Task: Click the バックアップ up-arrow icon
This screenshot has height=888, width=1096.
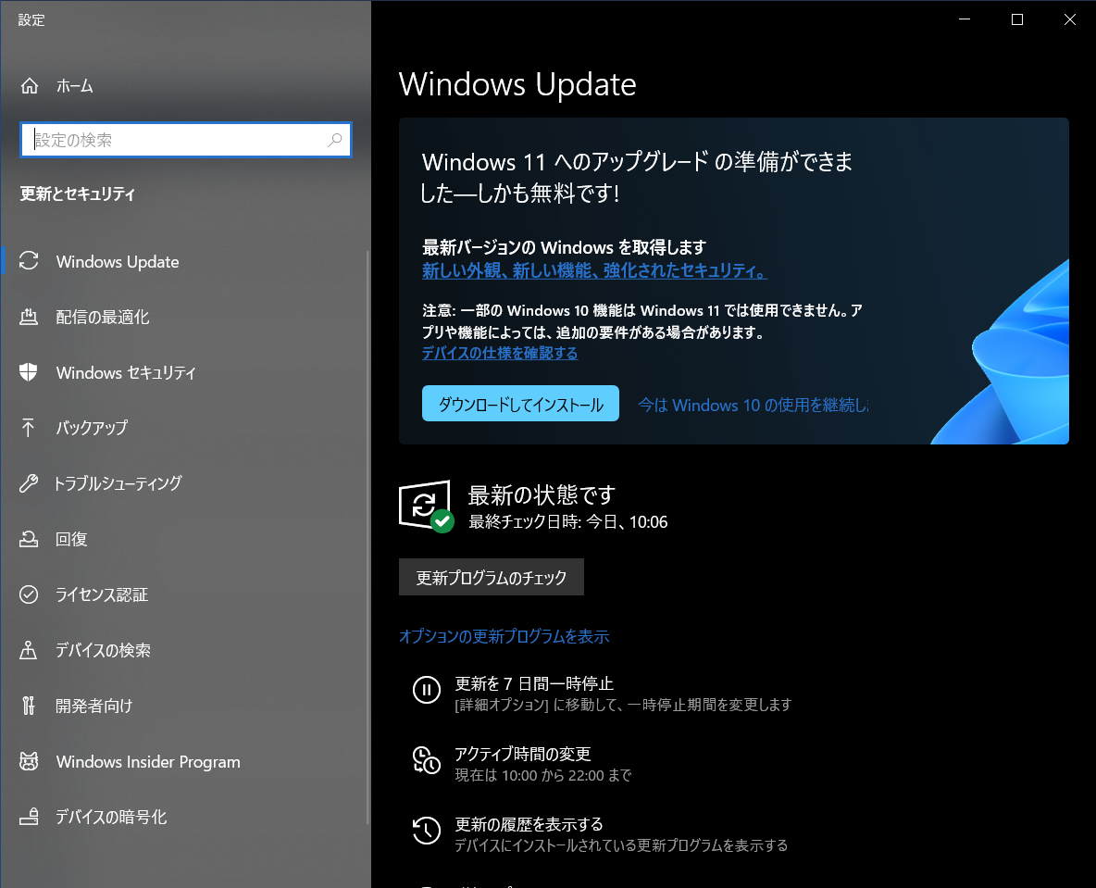Action: [x=28, y=427]
